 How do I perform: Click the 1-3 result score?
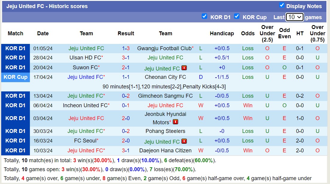[126, 48]
